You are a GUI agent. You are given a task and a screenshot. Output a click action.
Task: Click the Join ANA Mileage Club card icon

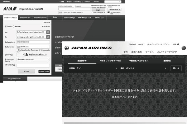point(109,12)
